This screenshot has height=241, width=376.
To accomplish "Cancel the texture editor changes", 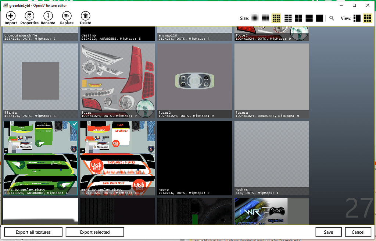I will click(358, 232).
